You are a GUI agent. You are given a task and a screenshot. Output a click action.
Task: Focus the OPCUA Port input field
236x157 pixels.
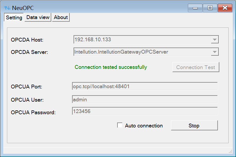(145, 86)
